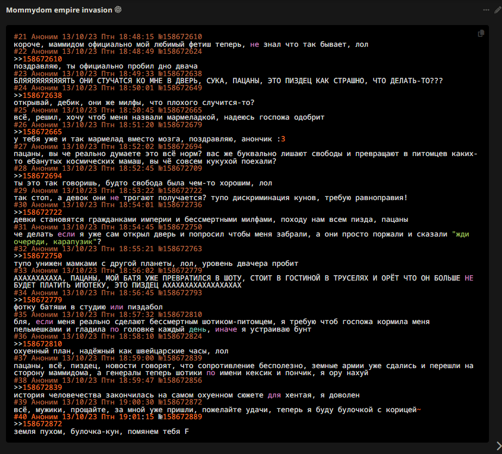The image size is (502, 454).
Task: Click reply reference ">>158672750"
Action: (x=38, y=256)
